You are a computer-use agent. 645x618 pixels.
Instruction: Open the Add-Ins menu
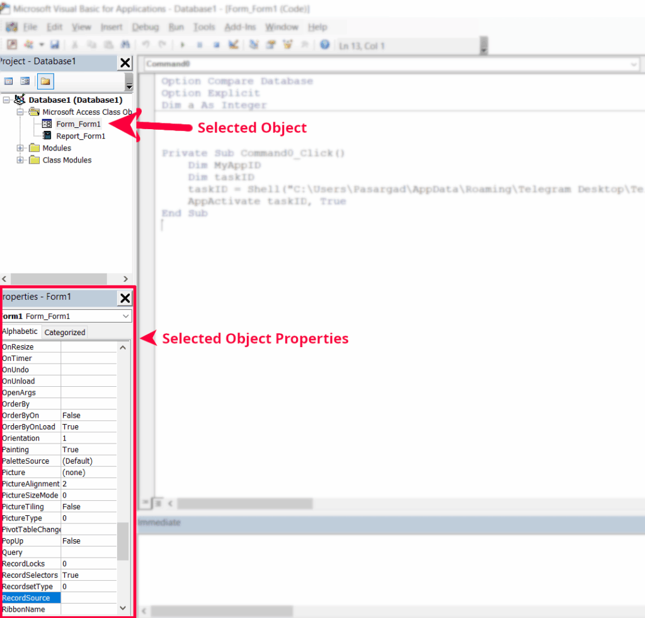[x=240, y=27]
